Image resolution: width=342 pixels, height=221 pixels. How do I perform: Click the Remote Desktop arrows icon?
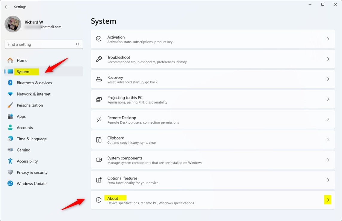[99, 119]
